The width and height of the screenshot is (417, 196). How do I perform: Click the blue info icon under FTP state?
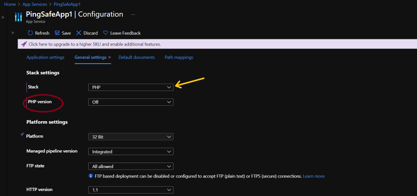[91, 176]
